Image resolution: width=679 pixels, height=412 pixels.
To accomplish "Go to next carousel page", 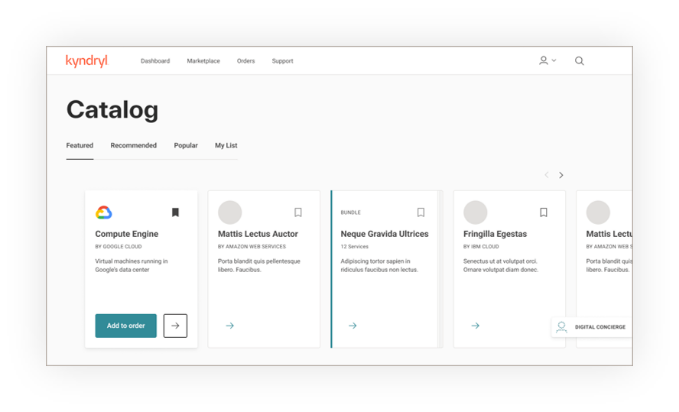I will [561, 175].
